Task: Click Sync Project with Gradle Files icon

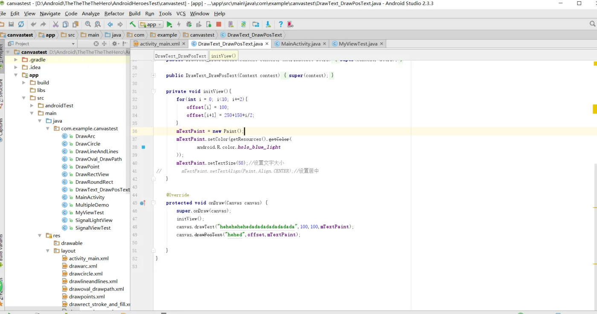Action: (x=243, y=24)
